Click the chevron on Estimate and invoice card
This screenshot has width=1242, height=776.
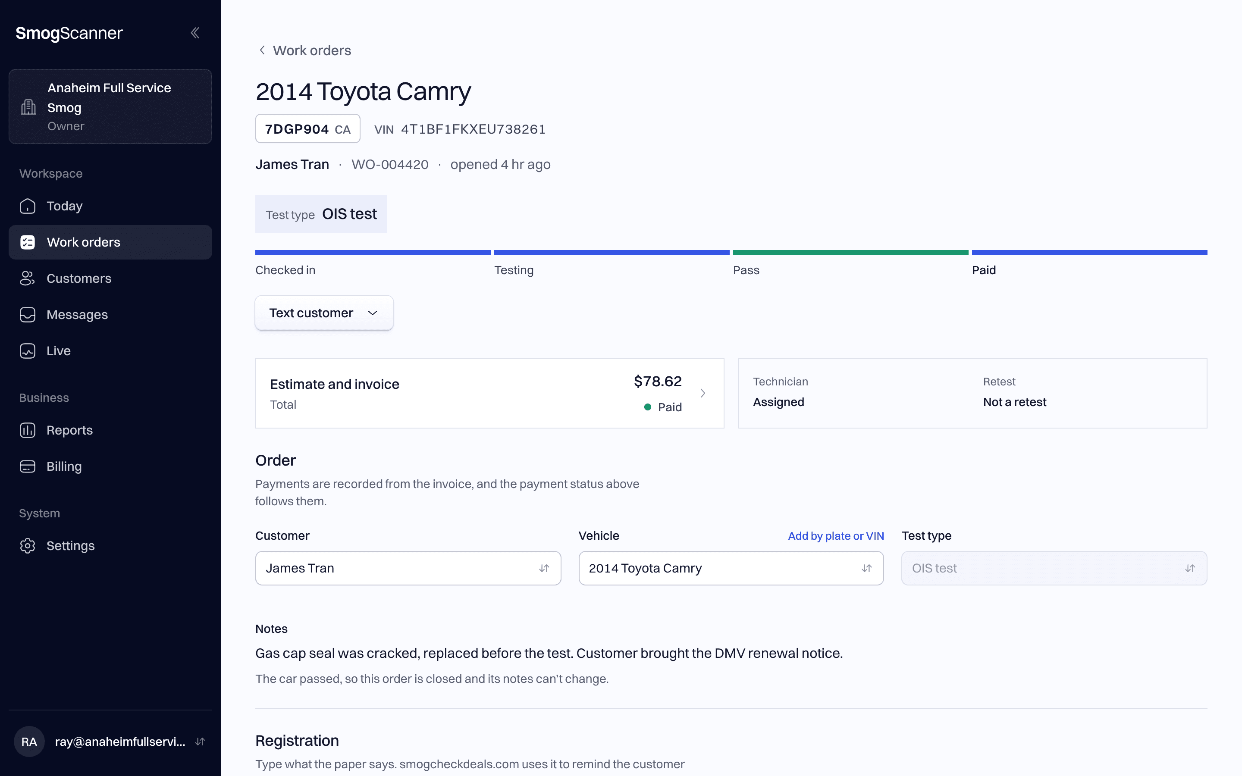tap(703, 393)
